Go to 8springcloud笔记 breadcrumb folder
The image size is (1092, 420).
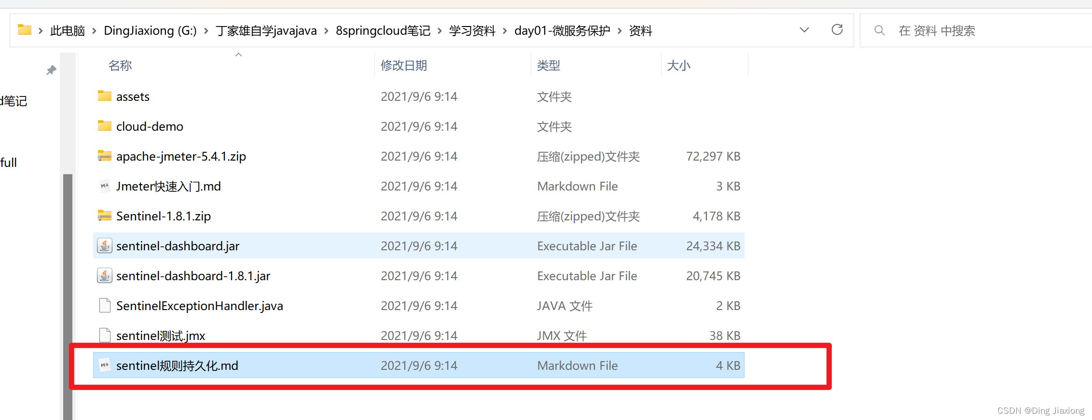383,31
